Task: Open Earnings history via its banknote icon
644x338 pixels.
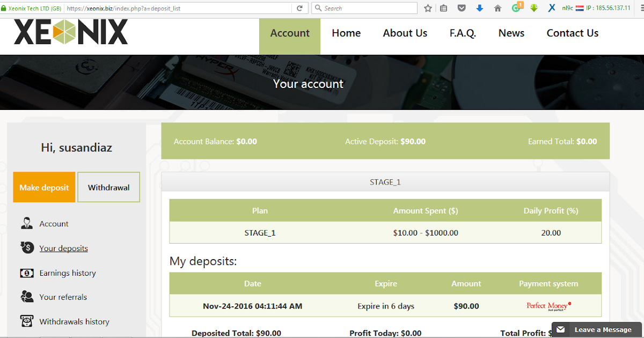Action: [x=27, y=273]
